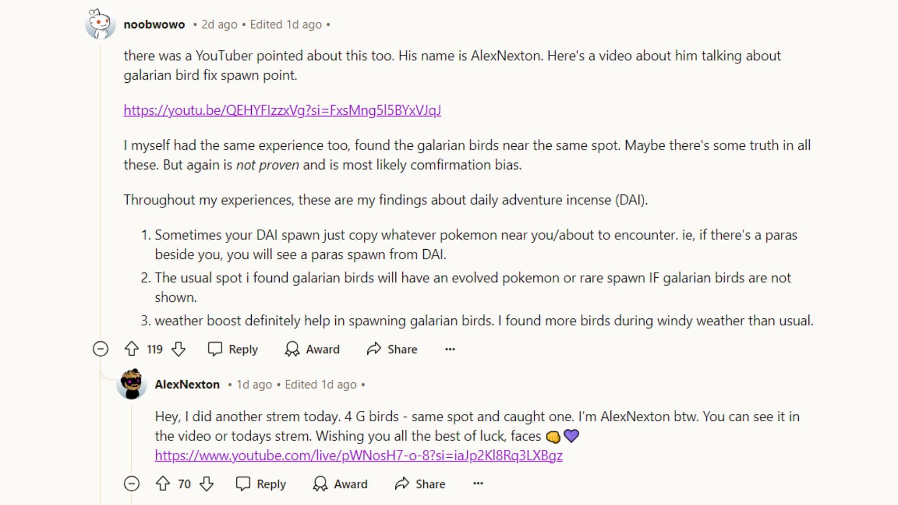898x505 pixels.
Task: Click the collapse toggle on noobwowo's comment
Action: 100,349
